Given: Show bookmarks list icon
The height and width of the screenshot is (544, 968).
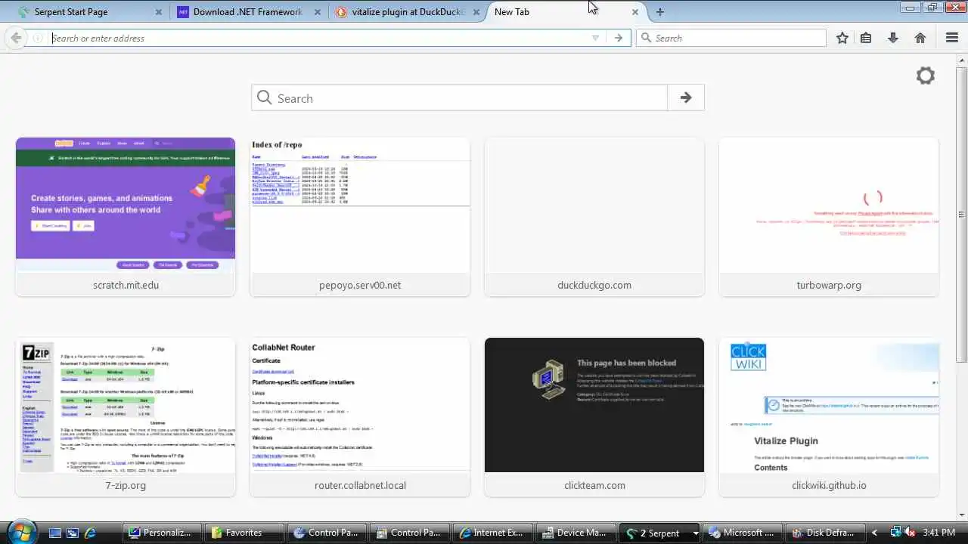Looking at the screenshot, I should coord(867,38).
